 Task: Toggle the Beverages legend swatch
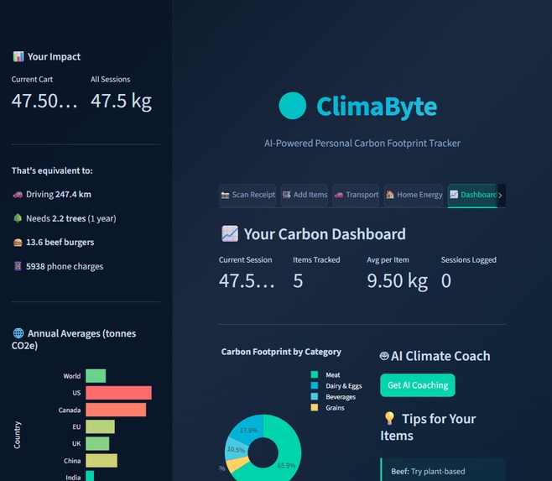[x=315, y=396]
